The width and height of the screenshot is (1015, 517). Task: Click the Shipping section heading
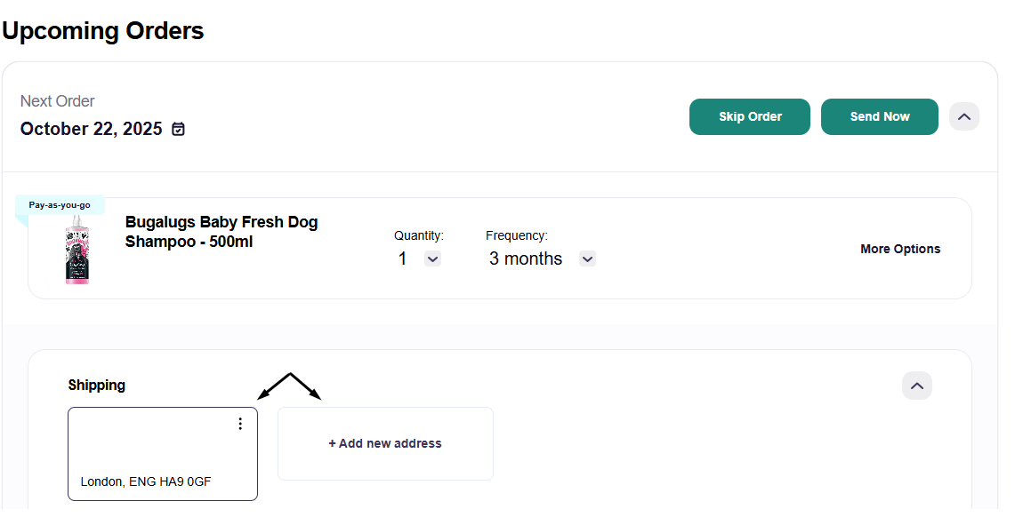(96, 386)
